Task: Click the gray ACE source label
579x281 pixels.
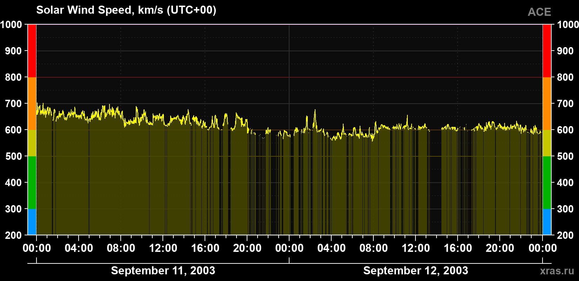Action: click(x=539, y=12)
